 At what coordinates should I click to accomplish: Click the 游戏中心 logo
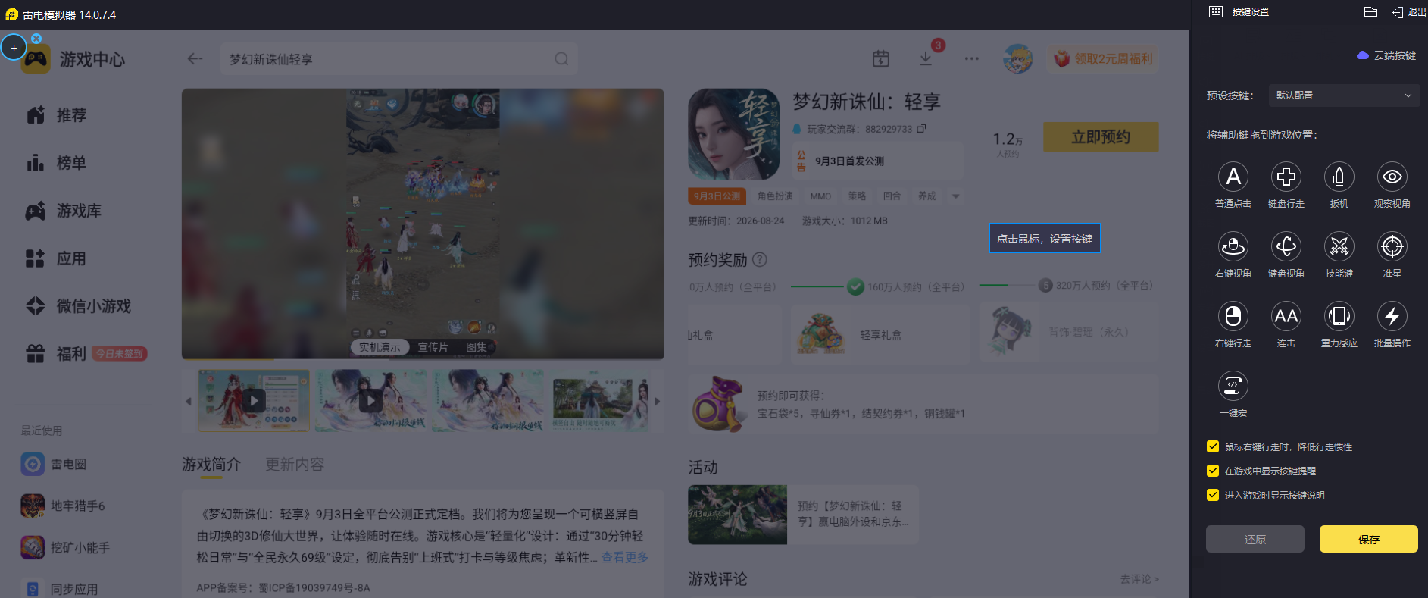(x=73, y=59)
